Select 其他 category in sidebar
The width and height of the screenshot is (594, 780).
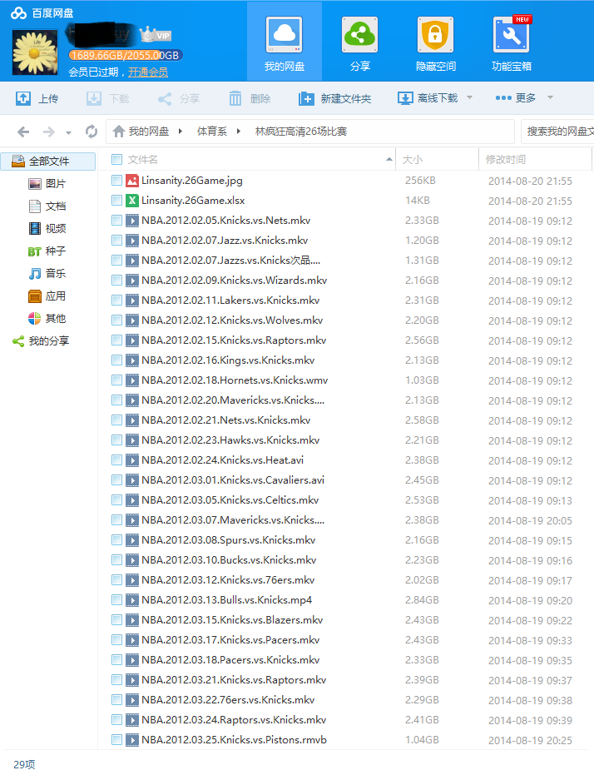[x=47, y=318]
